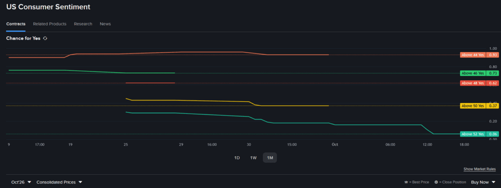Show Market Rules link
This screenshot has width=501, height=188.
(x=480, y=169)
